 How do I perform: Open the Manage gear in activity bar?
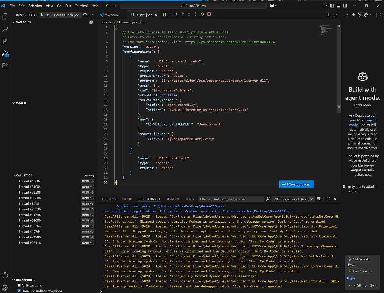(x=5, y=288)
